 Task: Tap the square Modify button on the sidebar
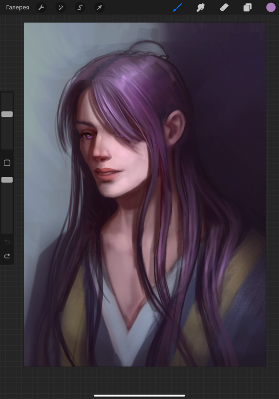[7, 163]
